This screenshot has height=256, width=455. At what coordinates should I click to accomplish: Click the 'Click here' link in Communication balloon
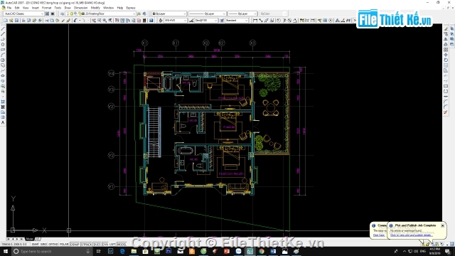click(x=379, y=235)
